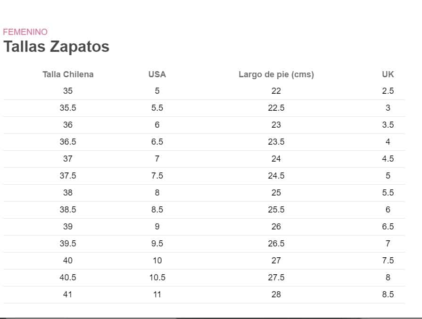Image resolution: width=422 pixels, height=319 pixels.
Task: Click Chilean size 38 cell
Action: [x=68, y=193]
